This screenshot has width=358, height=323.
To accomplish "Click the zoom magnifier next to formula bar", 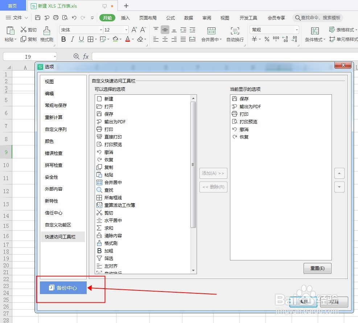I will coord(76,56).
